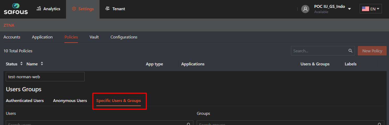389x125 pixels.
Task: Open the POC IIJ_GS_Indo account dropdown
Action: [x=349, y=9]
